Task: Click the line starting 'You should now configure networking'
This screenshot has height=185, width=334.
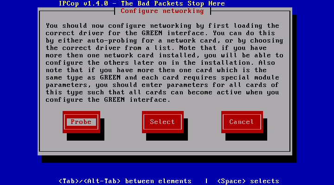Action: [162, 26]
